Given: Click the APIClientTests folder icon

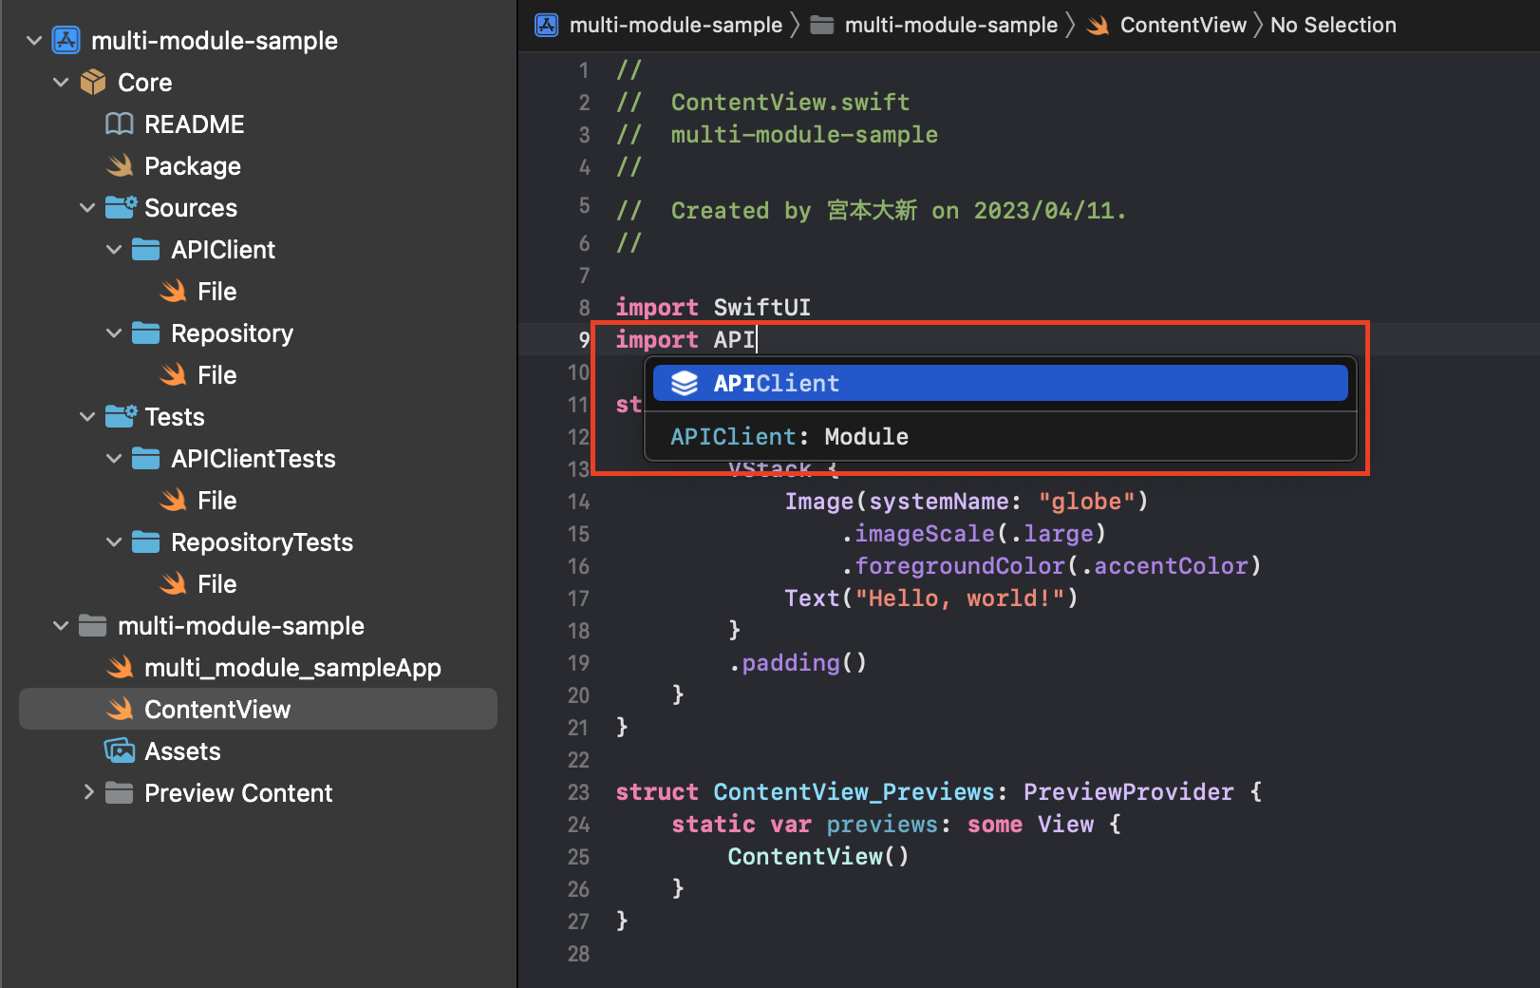Looking at the screenshot, I should [146, 459].
